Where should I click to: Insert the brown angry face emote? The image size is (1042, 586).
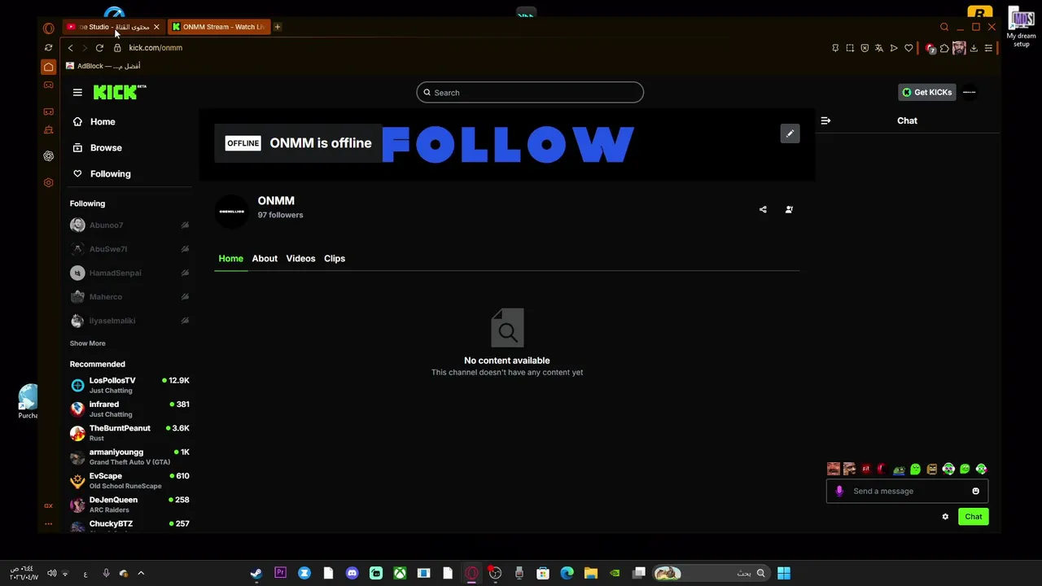point(932,469)
